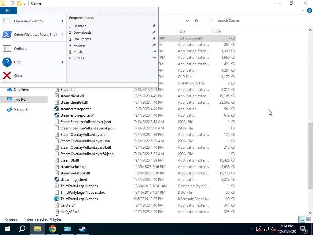Pin Videos to frequent places
The width and height of the screenshot is (313, 235).
(154, 58)
